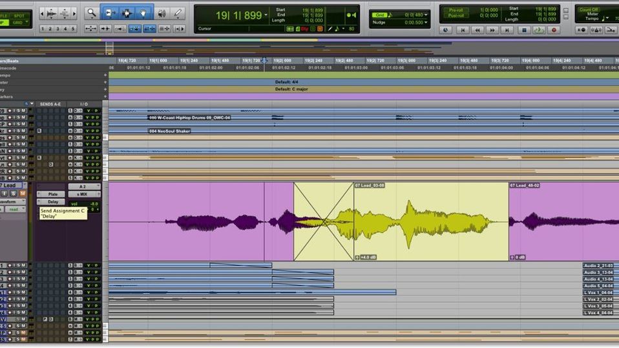Click Go to End transport button

tap(507, 30)
